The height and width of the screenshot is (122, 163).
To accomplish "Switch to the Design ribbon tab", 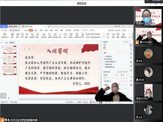I will pyautogui.click(x=36, y=30).
